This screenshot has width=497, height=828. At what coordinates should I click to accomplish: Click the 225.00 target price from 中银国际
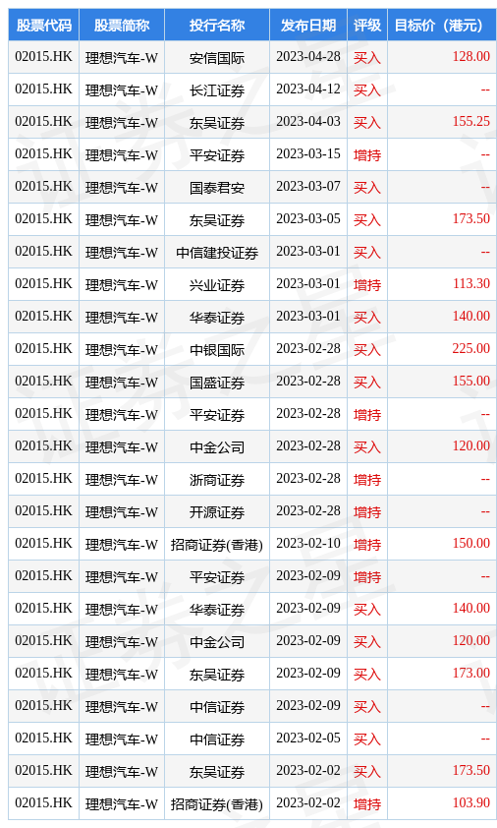[x=471, y=348]
